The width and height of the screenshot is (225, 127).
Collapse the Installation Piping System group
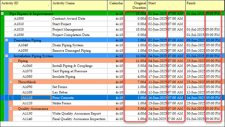point(7,56)
